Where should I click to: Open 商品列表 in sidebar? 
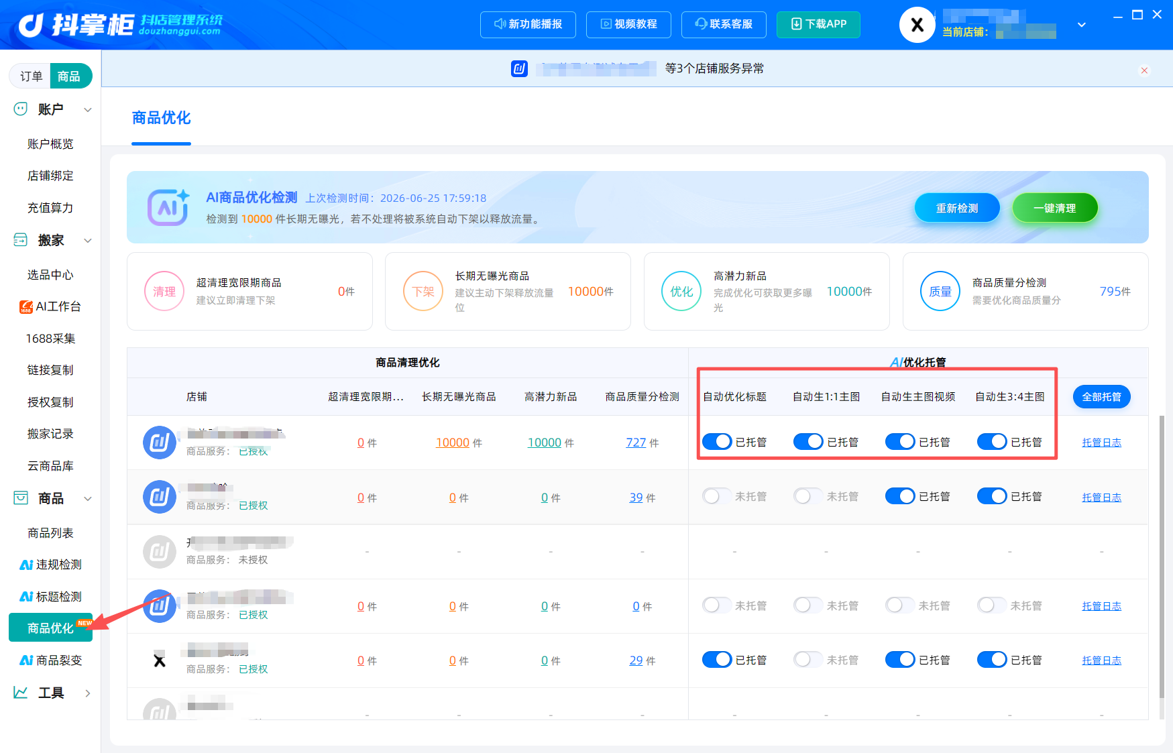[50, 532]
